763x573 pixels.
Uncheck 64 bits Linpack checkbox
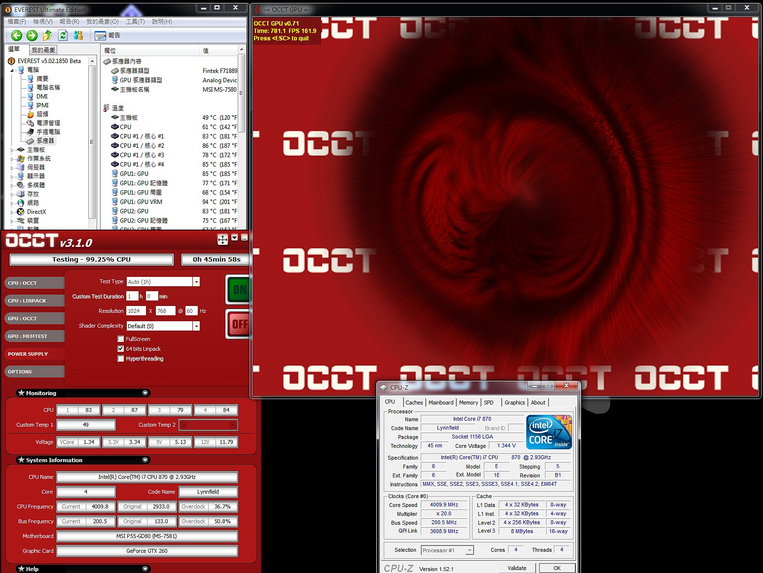click(121, 349)
